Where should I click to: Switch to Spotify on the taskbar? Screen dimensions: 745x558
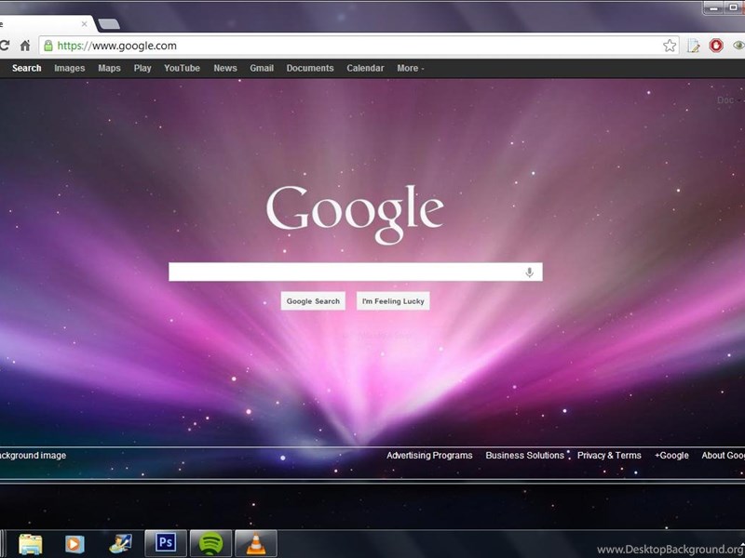[210, 543]
